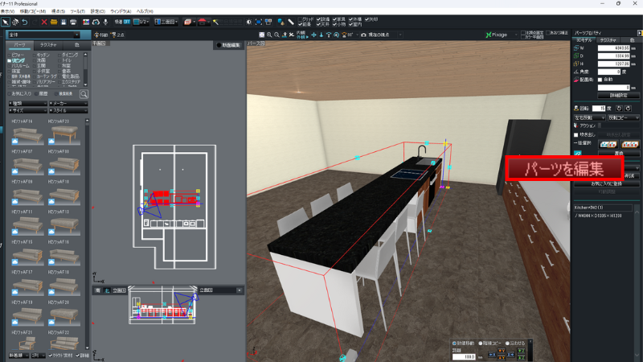The image size is (643, 362).
Task: Open the 全体 dropdown above parts panel
Action: [44, 35]
